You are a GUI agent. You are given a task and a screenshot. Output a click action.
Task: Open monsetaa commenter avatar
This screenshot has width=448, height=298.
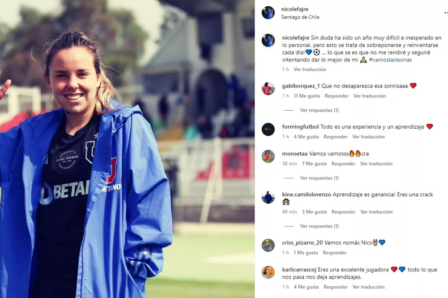(268, 156)
